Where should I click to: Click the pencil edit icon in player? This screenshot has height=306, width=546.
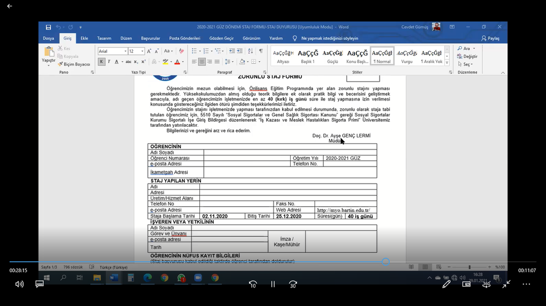446,284
